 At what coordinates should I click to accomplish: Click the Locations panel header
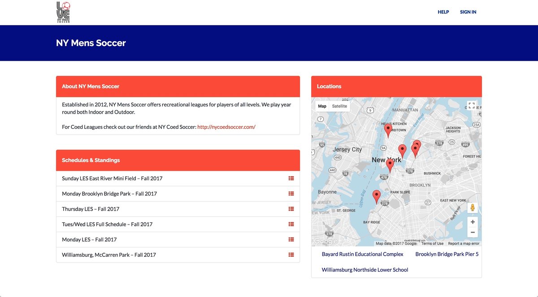pos(396,86)
